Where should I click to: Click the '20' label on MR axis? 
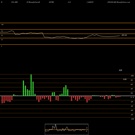click(132, 93)
